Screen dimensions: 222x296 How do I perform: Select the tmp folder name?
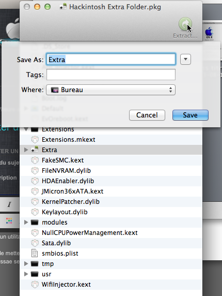(x=47, y=264)
